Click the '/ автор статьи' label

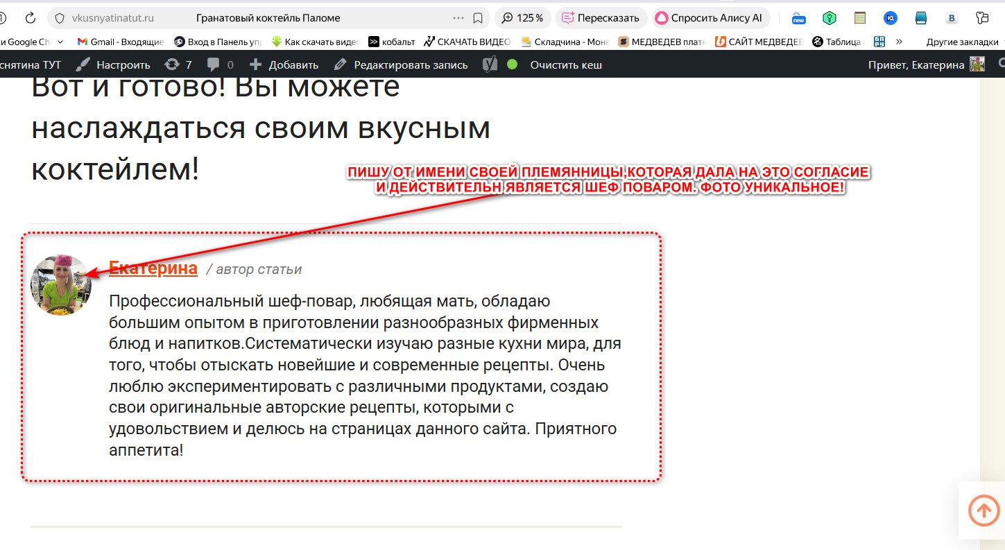pyautogui.click(x=254, y=270)
